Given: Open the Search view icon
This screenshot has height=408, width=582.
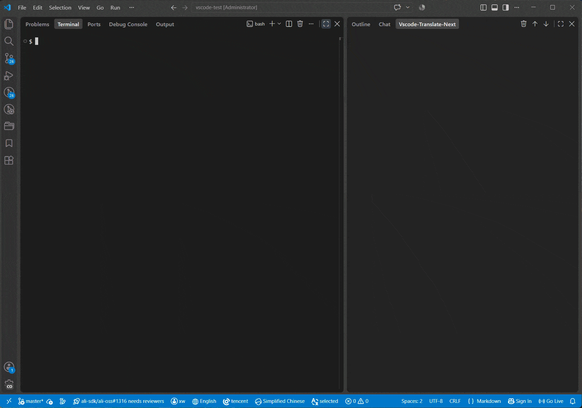Looking at the screenshot, I should pyautogui.click(x=9, y=41).
